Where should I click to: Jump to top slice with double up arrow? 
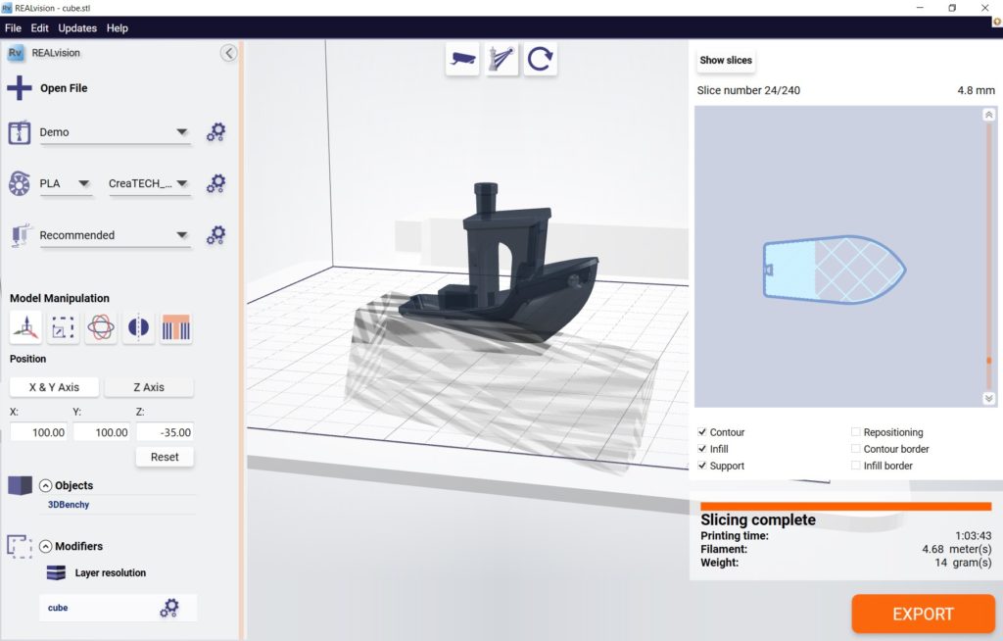[989, 115]
